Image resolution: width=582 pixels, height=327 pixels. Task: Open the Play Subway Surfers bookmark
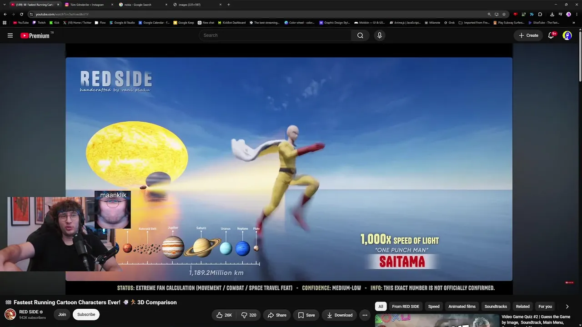(x=509, y=23)
